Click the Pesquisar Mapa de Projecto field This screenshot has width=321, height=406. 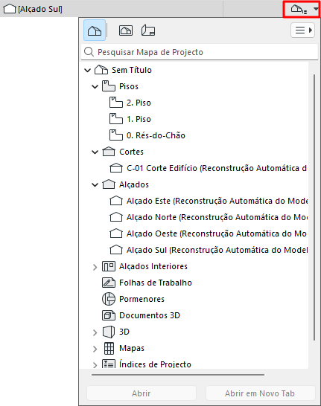[200, 52]
